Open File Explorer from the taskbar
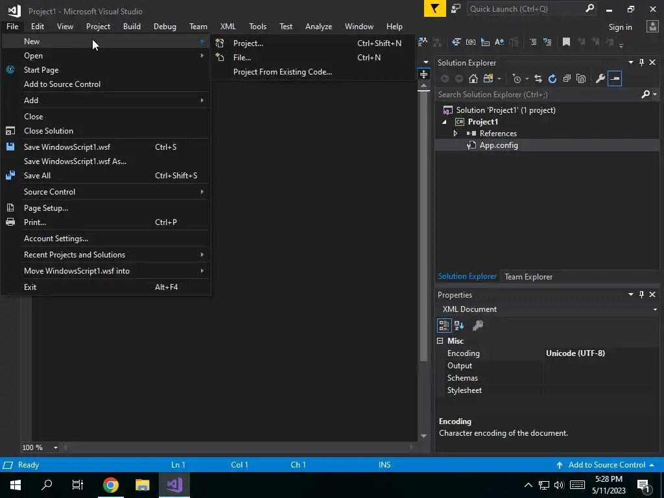 pyautogui.click(x=142, y=485)
